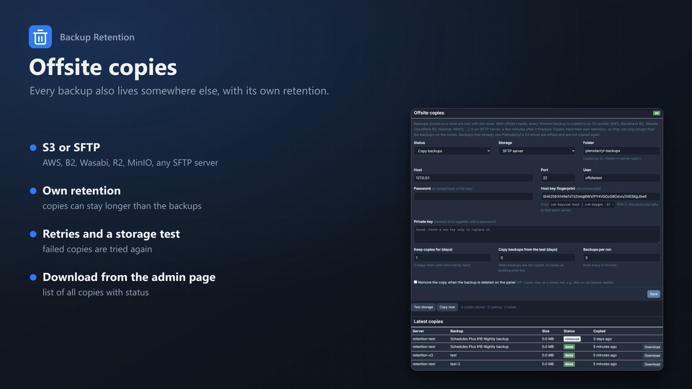Click the User field showing offsitetest
This screenshot has width=692, height=389.
(621, 178)
